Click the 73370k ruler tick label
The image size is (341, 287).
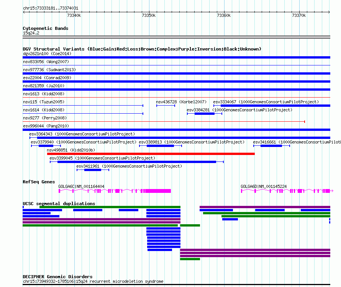(299, 15)
